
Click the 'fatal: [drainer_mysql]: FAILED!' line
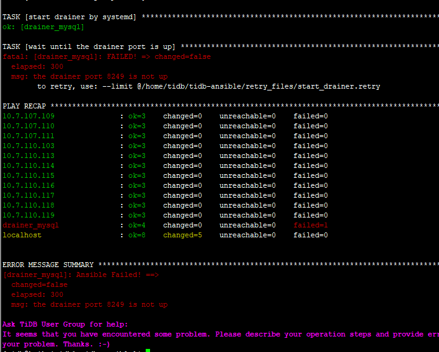[x=107, y=57]
